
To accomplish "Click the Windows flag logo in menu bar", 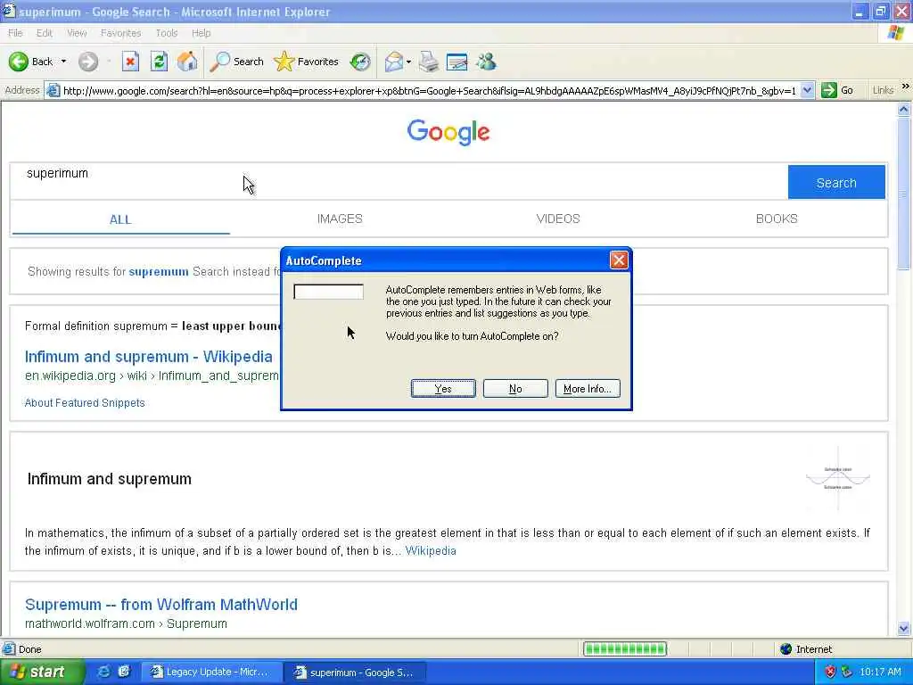I will (895, 33).
